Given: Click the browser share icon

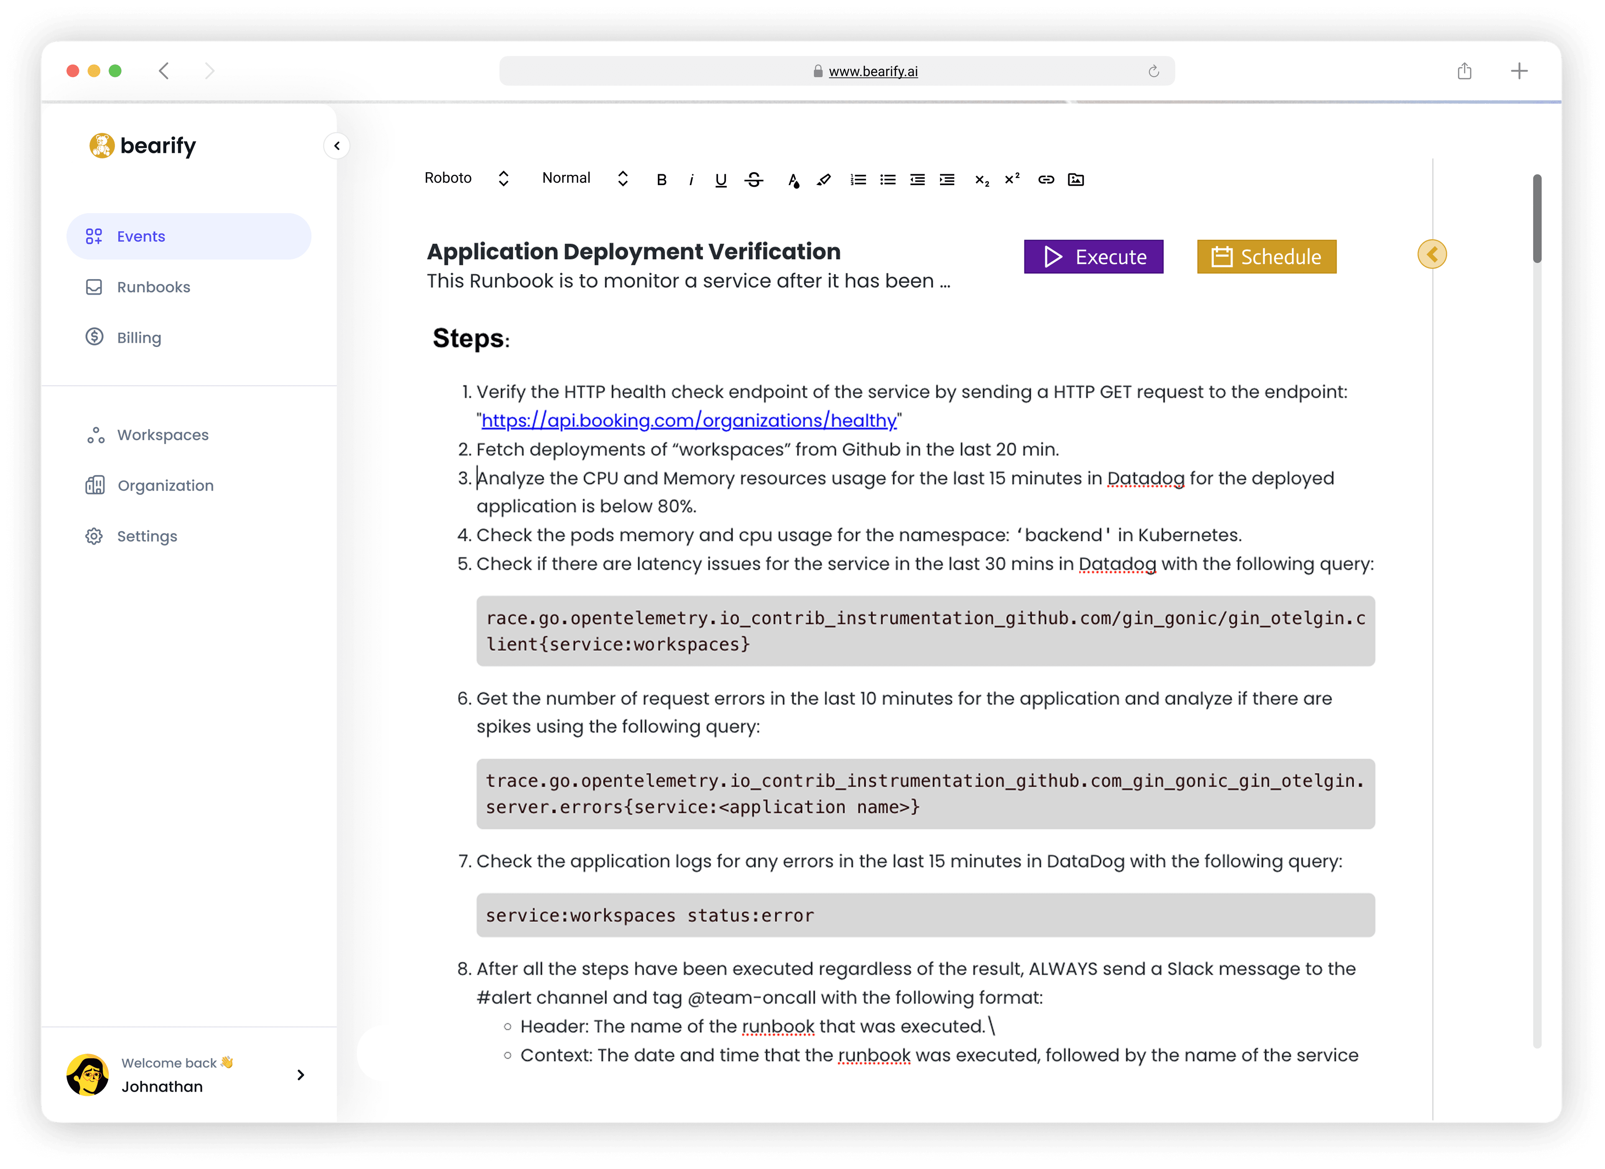Looking at the screenshot, I should (x=1464, y=71).
